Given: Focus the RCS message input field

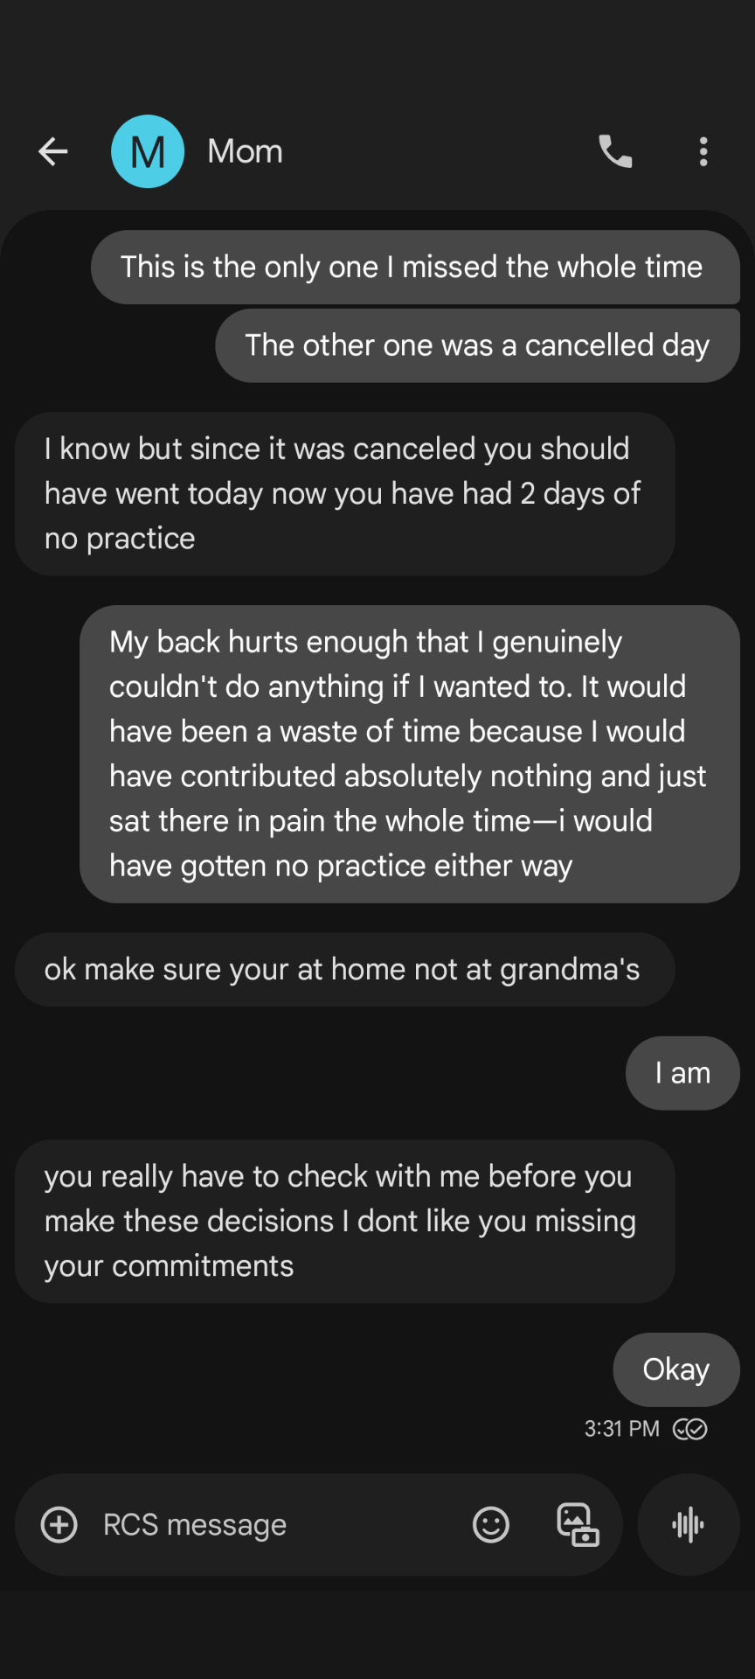Looking at the screenshot, I should coord(262,1525).
